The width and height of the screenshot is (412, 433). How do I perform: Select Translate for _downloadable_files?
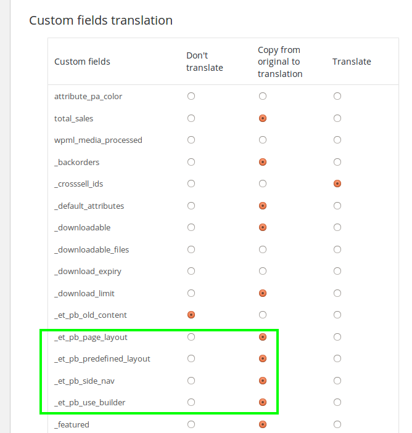337,249
